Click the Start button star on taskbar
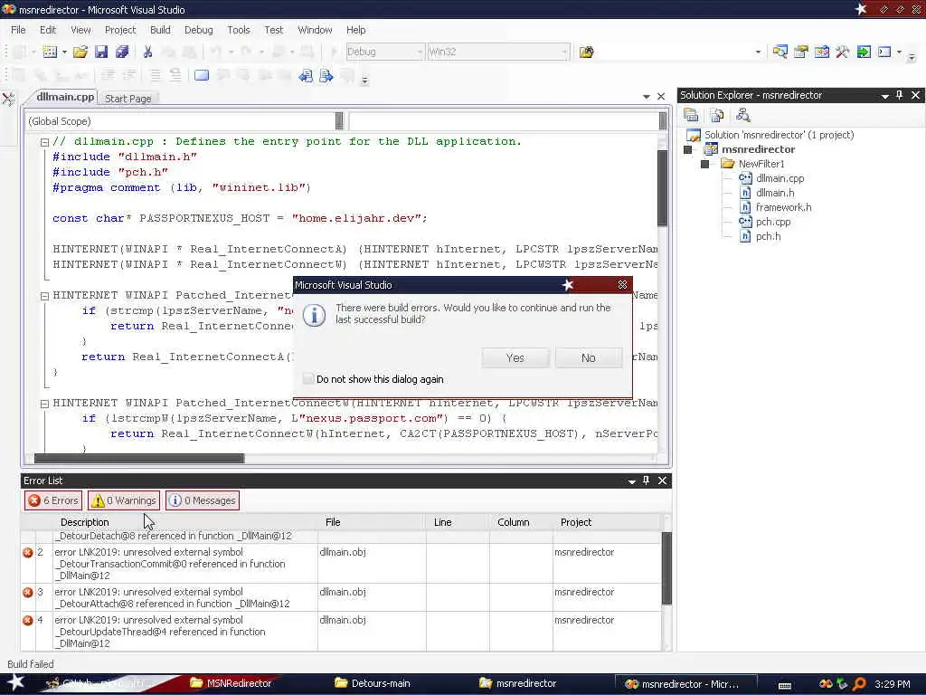Viewport: 926px width, 695px height. tap(15, 682)
